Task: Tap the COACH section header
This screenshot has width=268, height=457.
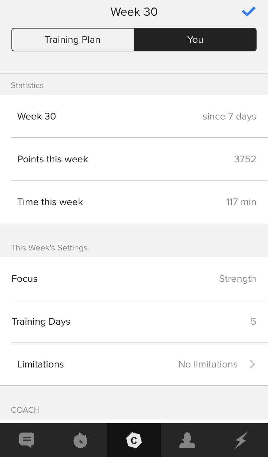Action: [25, 410]
